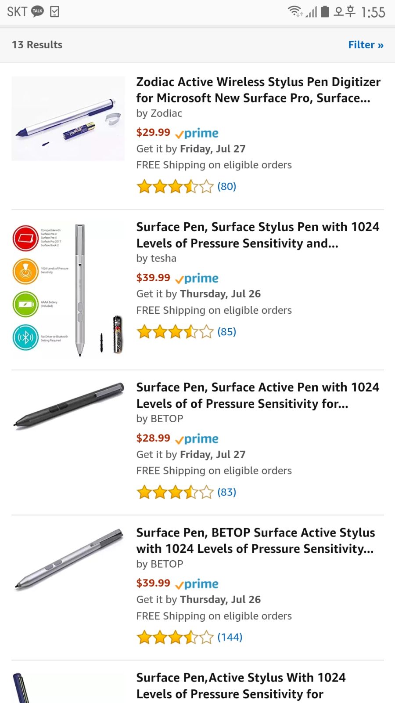Open the Surface Pen, Active Stylus listing
Screen dimensions: 395x703
click(x=241, y=685)
